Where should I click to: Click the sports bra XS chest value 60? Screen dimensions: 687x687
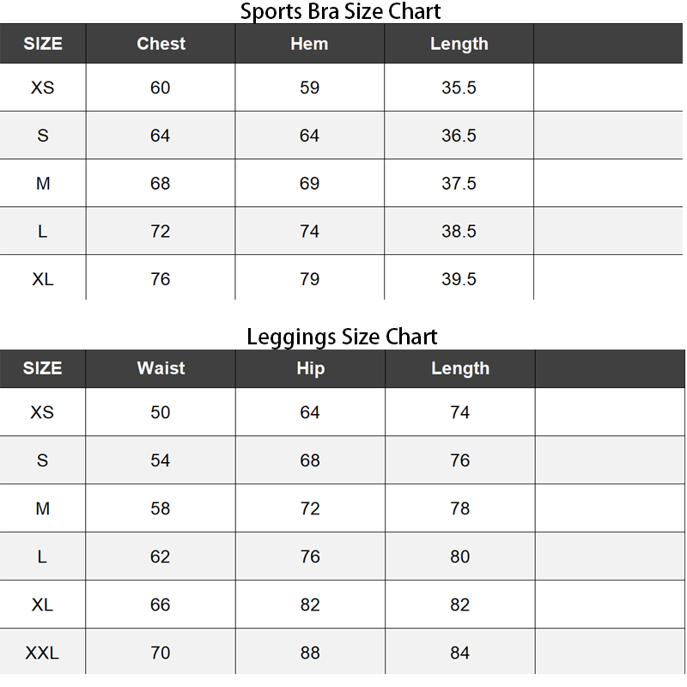(x=161, y=88)
